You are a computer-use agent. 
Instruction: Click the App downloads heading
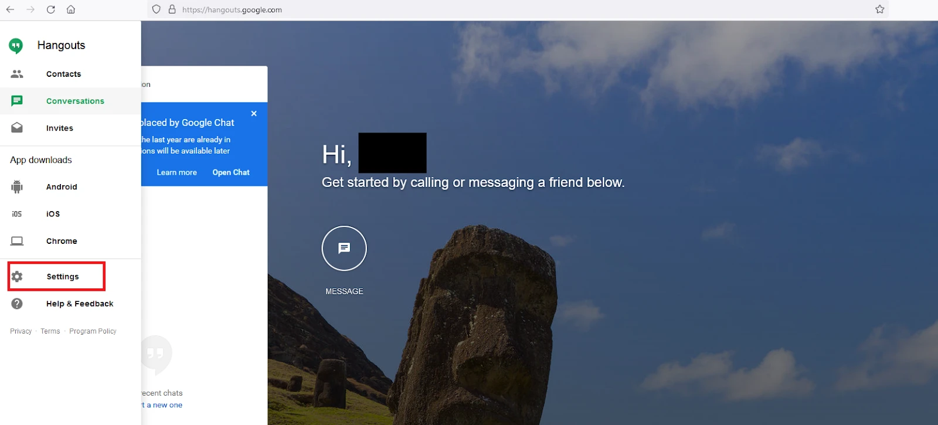click(40, 160)
